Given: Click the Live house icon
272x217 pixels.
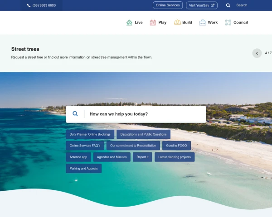Looking at the screenshot, I should pos(129,23).
